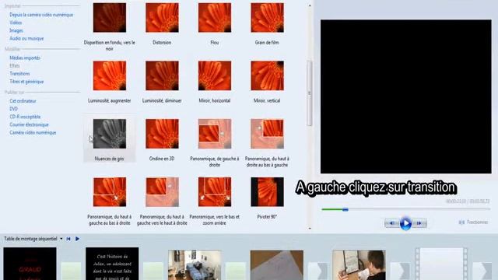Pick the Miroir, horizontal effect

215,76
